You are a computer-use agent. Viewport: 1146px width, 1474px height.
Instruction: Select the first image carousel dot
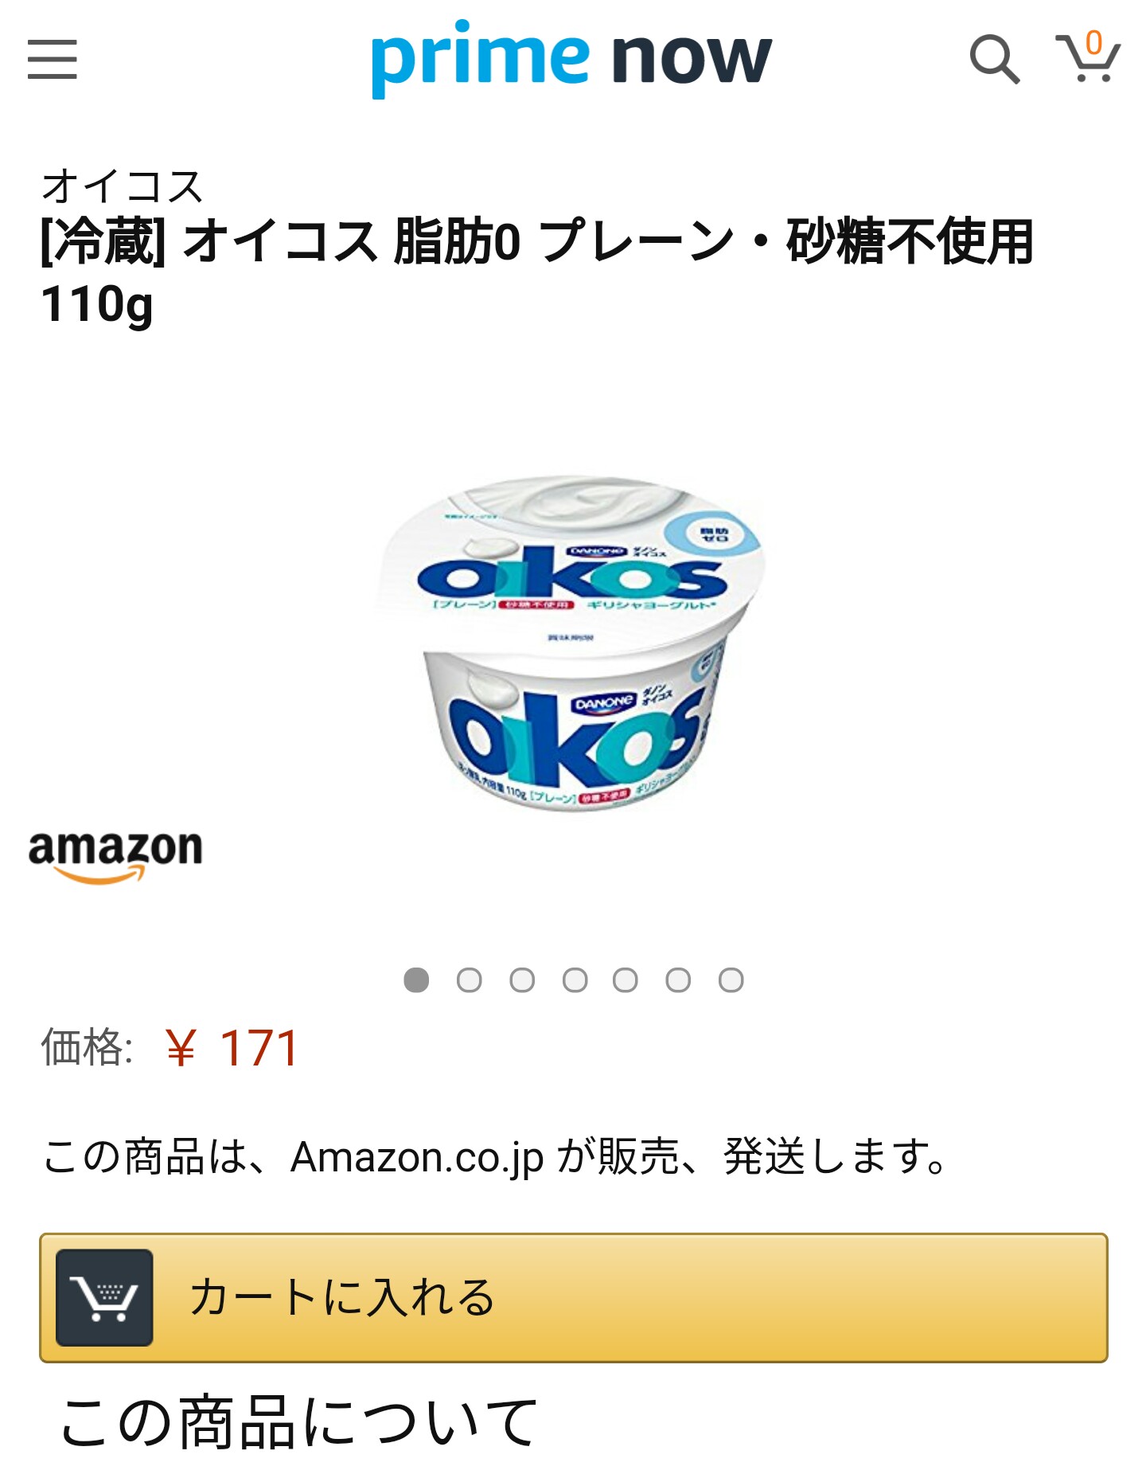(x=416, y=979)
